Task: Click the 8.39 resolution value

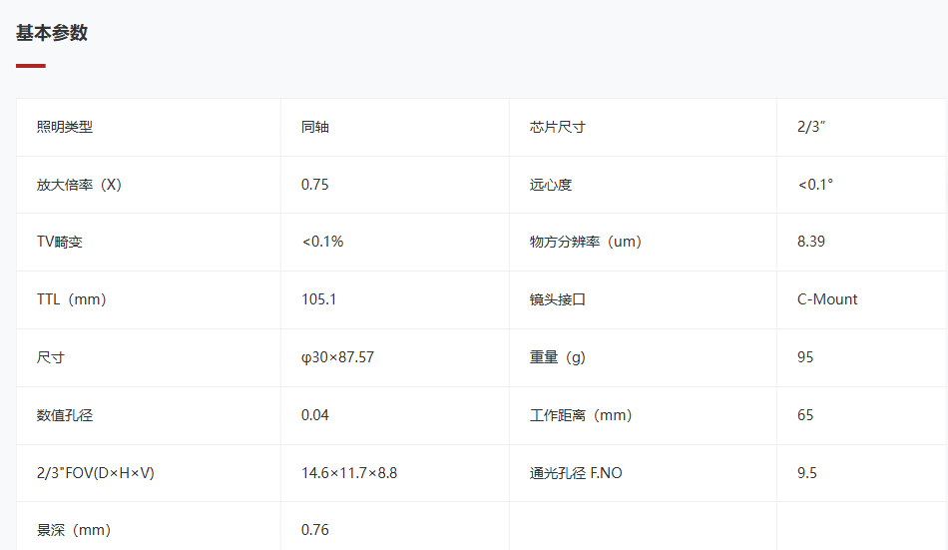Action: click(810, 242)
